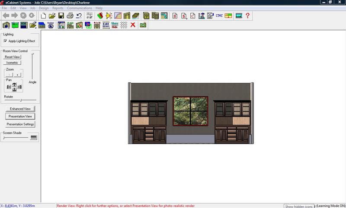Click the Edit cabinets icon

[x=70, y=25]
